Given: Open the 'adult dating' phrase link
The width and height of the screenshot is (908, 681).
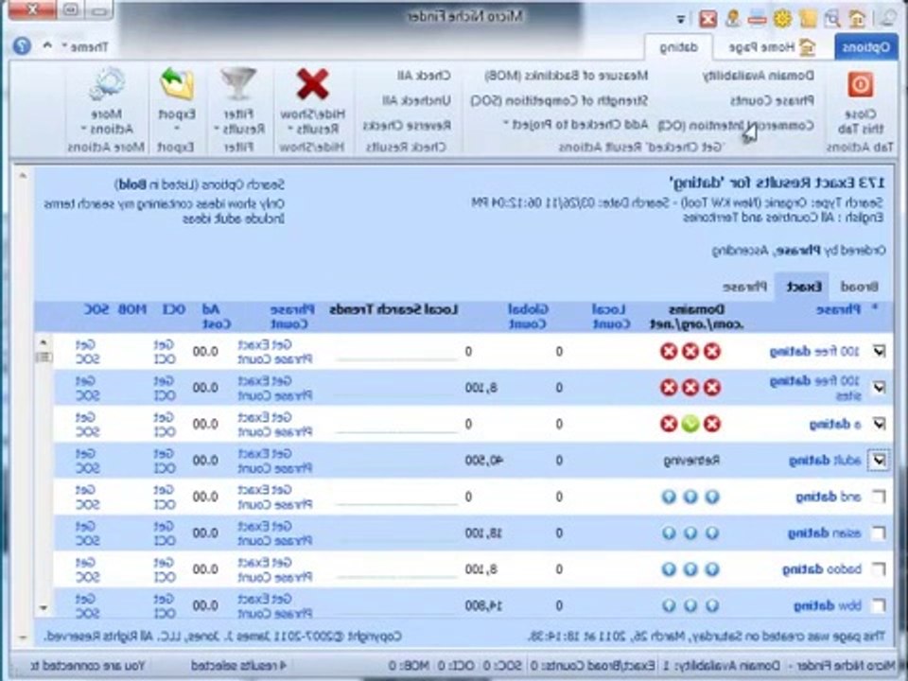Looking at the screenshot, I should pyautogui.click(x=825, y=461).
